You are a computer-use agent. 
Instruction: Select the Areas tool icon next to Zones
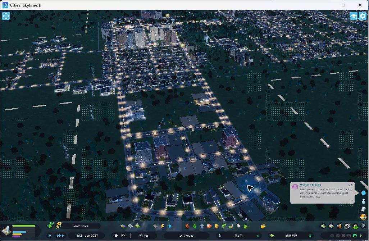pyautogui.click(x=130, y=226)
